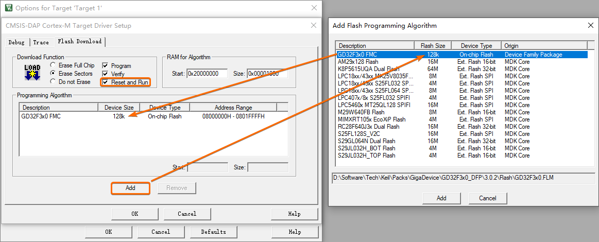The width and height of the screenshot is (599, 242).
Task: Select S29GL064N Dual Flash algorithm
Action: point(462,141)
